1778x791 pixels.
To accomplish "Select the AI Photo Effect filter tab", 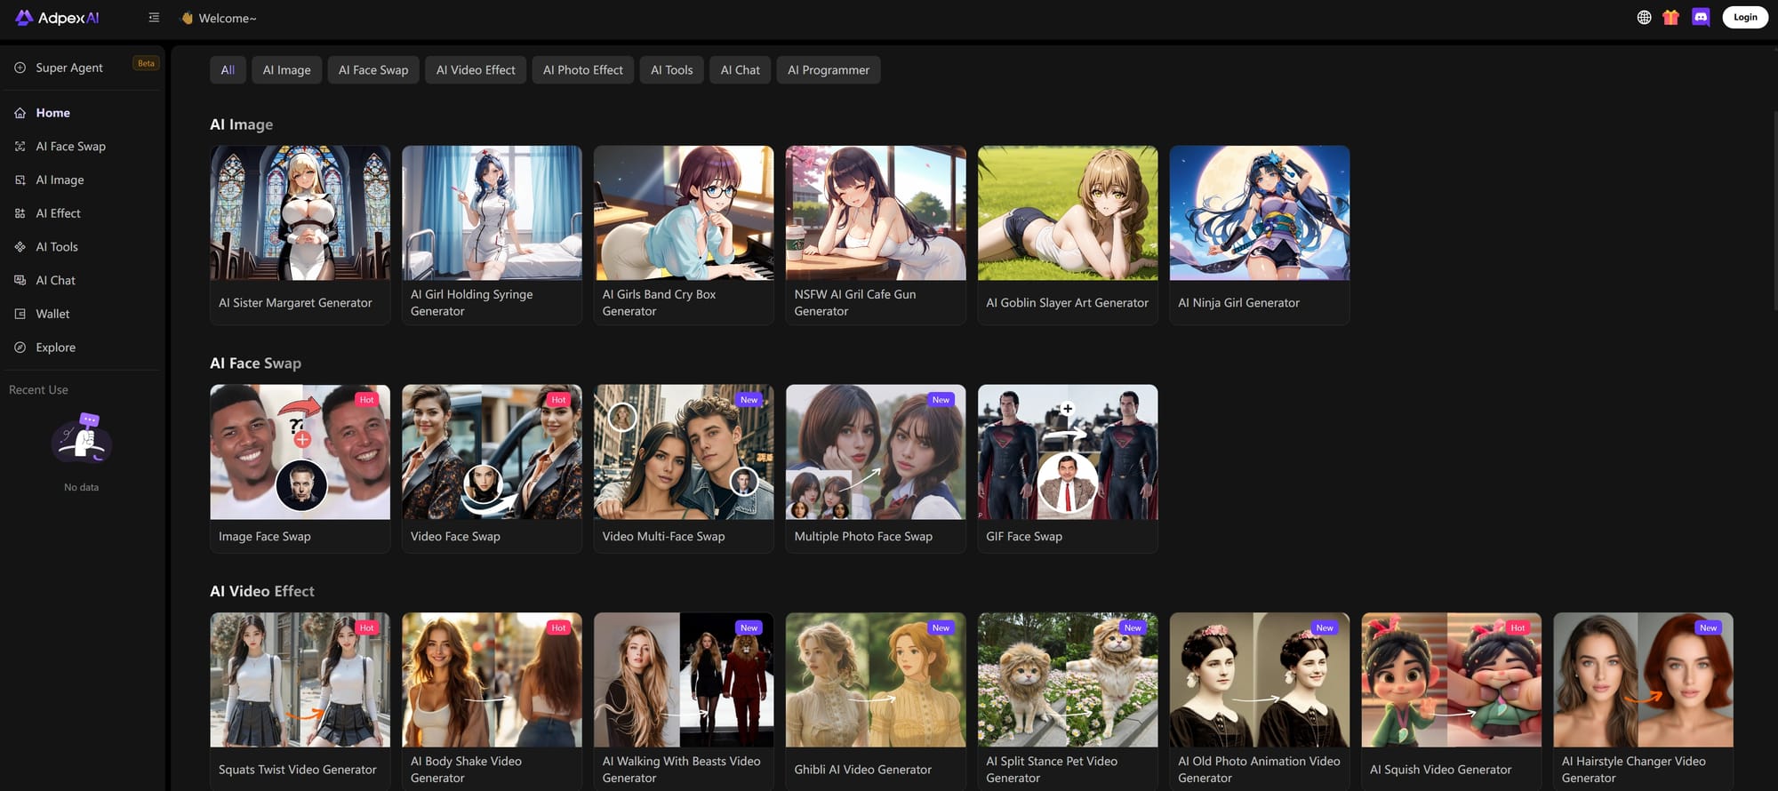I will click(583, 70).
